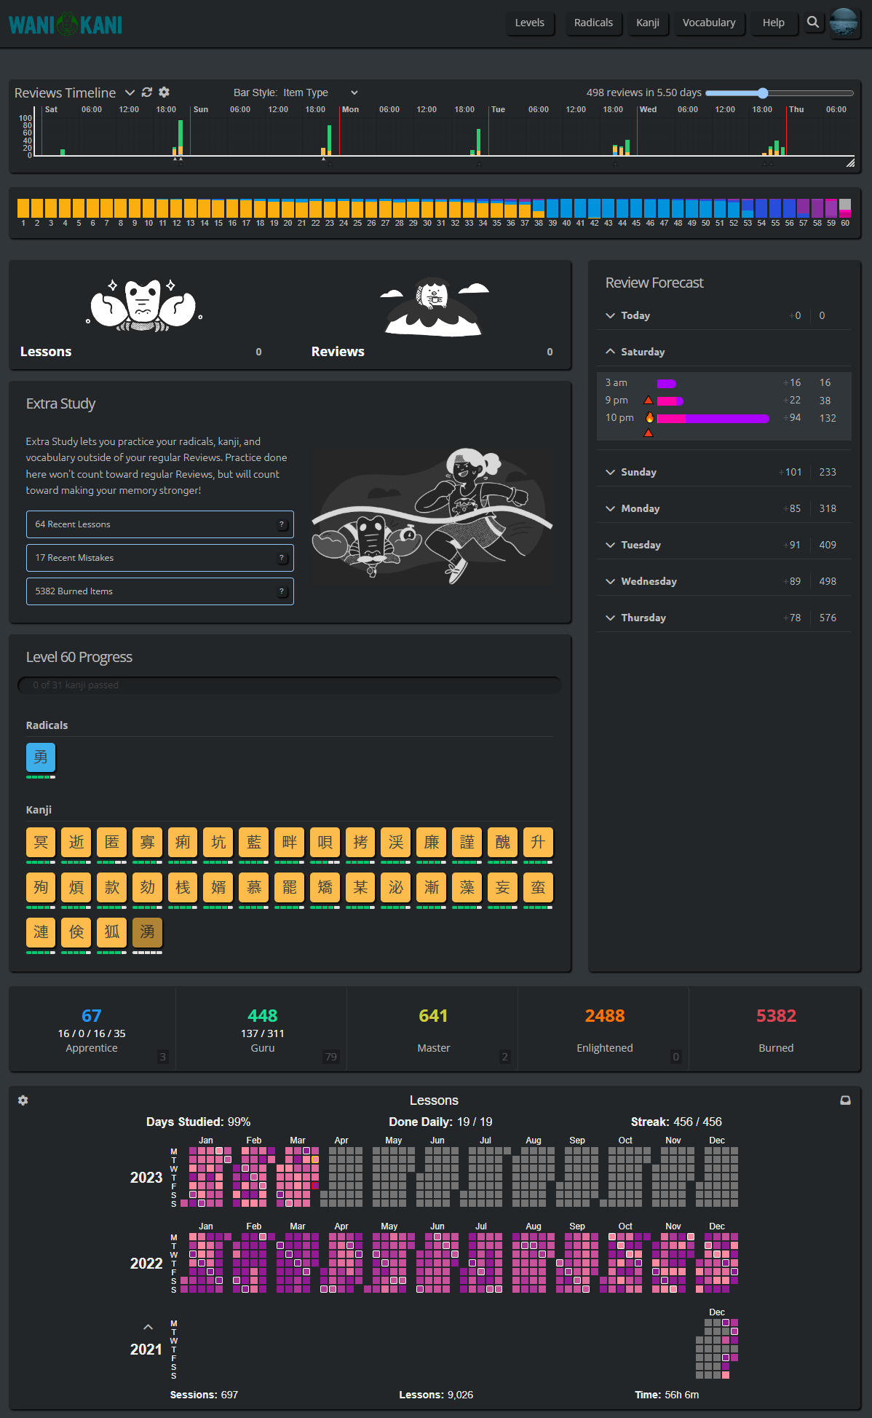The width and height of the screenshot is (872, 1418).
Task: Open the user avatar menu
Action: pos(844,23)
